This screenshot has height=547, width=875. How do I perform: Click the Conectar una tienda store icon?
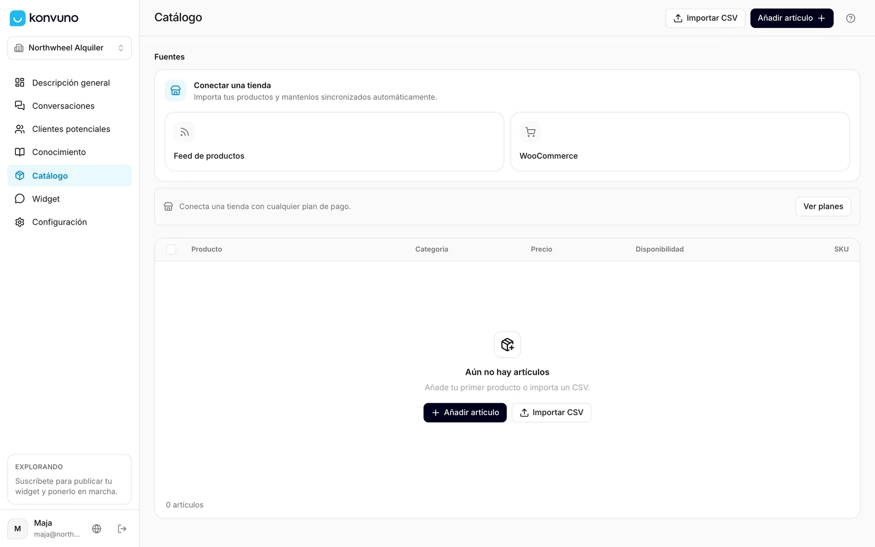(x=176, y=91)
